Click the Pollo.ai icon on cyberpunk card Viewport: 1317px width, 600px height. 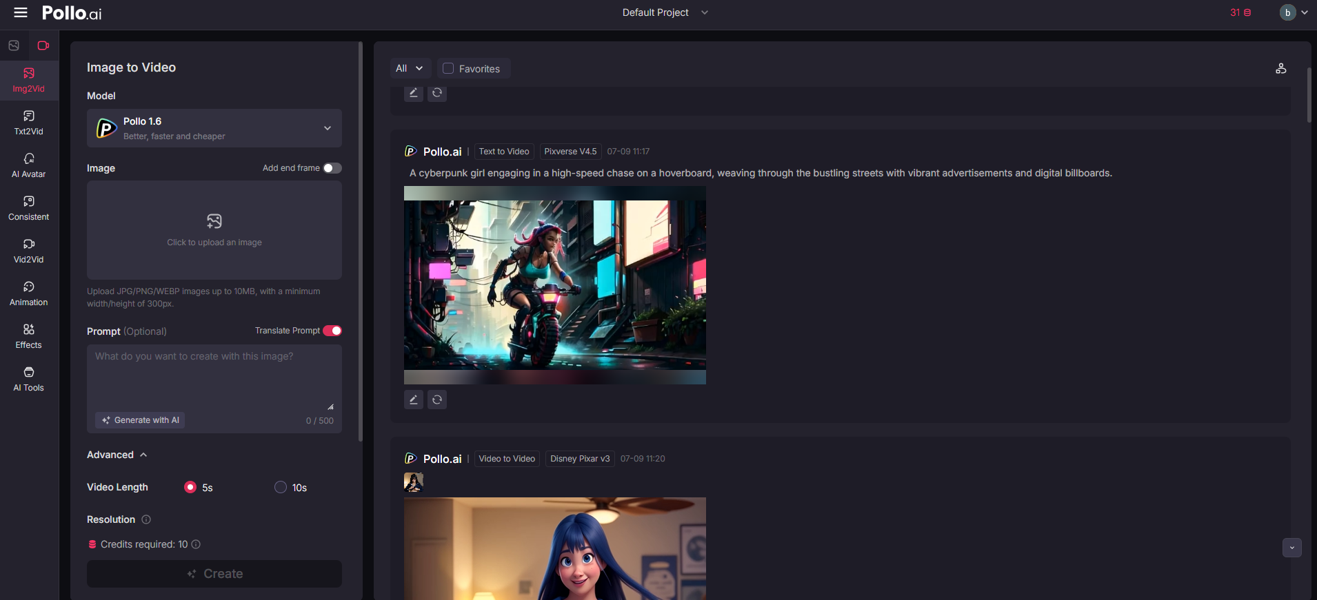411,152
